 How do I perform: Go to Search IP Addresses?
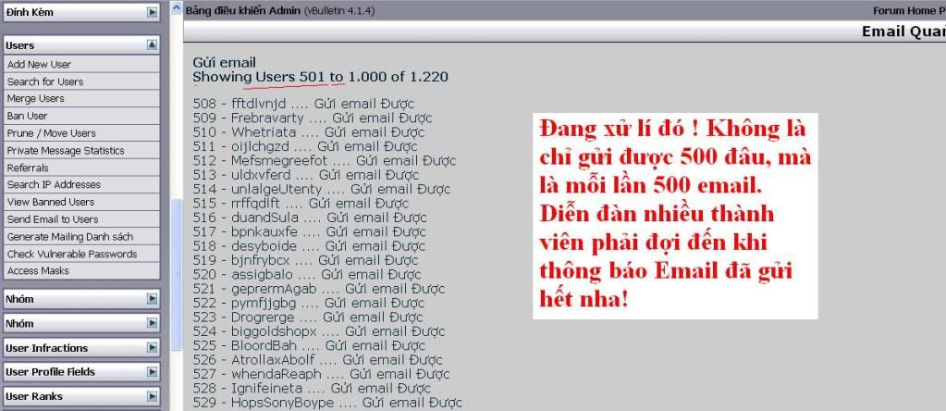[x=54, y=185]
